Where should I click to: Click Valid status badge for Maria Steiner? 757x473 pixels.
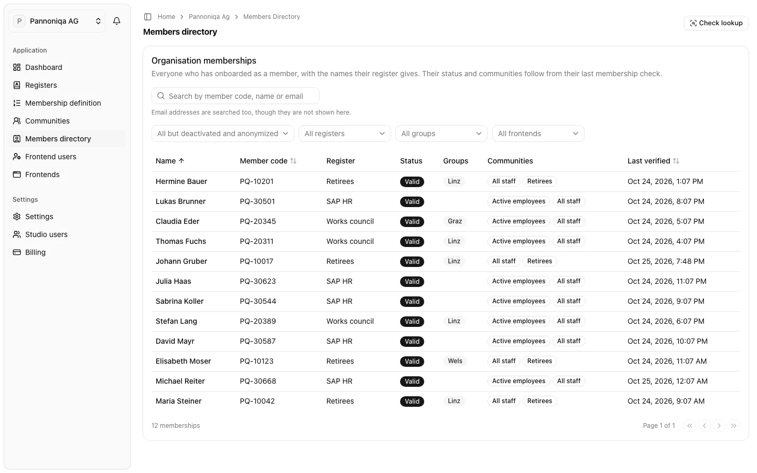click(412, 402)
